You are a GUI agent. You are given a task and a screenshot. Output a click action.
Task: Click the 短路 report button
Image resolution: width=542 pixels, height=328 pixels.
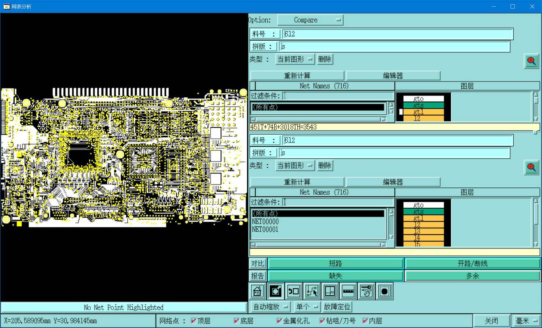(336, 264)
